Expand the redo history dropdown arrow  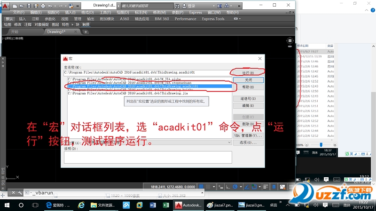click(x=65, y=6)
